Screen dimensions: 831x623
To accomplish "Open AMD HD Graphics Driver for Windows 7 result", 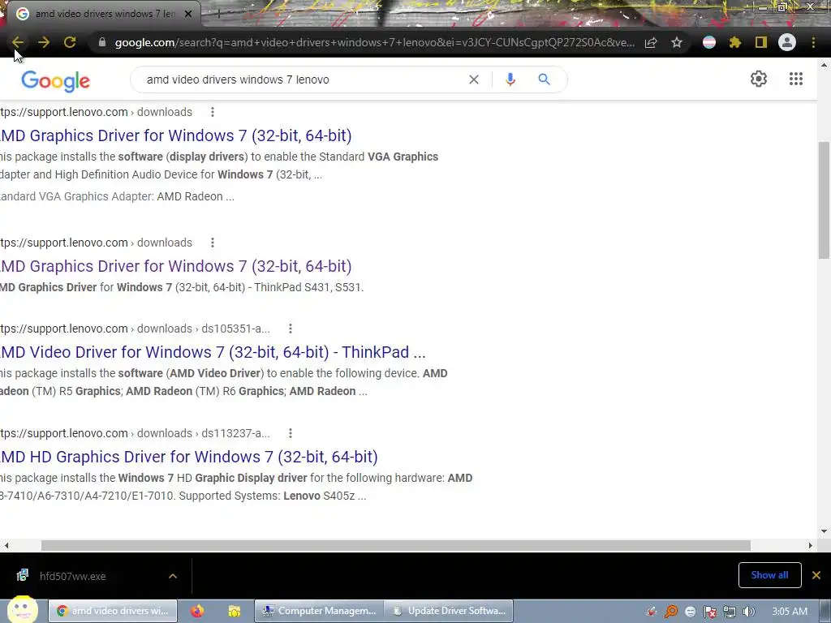I will point(188,457).
